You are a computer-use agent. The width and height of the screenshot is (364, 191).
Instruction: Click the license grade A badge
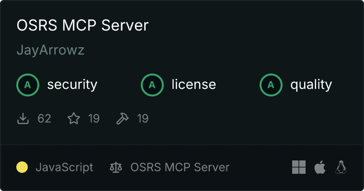point(152,85)
